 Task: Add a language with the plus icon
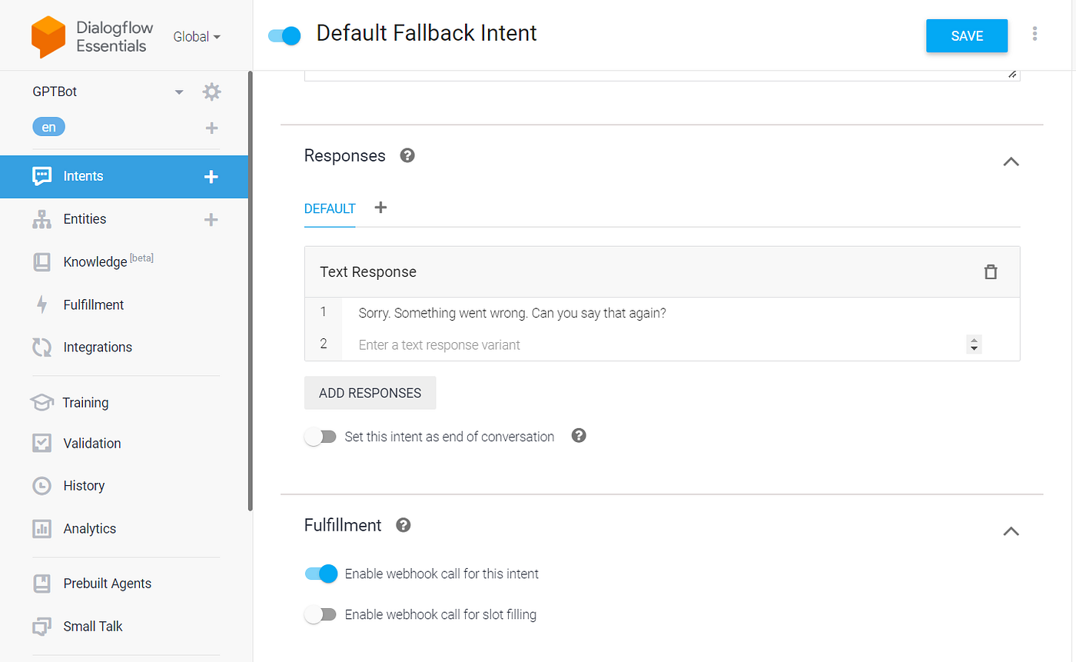click(x=212, y=128)
